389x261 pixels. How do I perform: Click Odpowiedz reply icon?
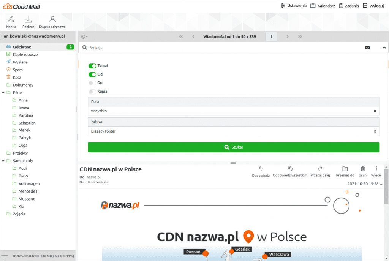click(x=261, y=171)
